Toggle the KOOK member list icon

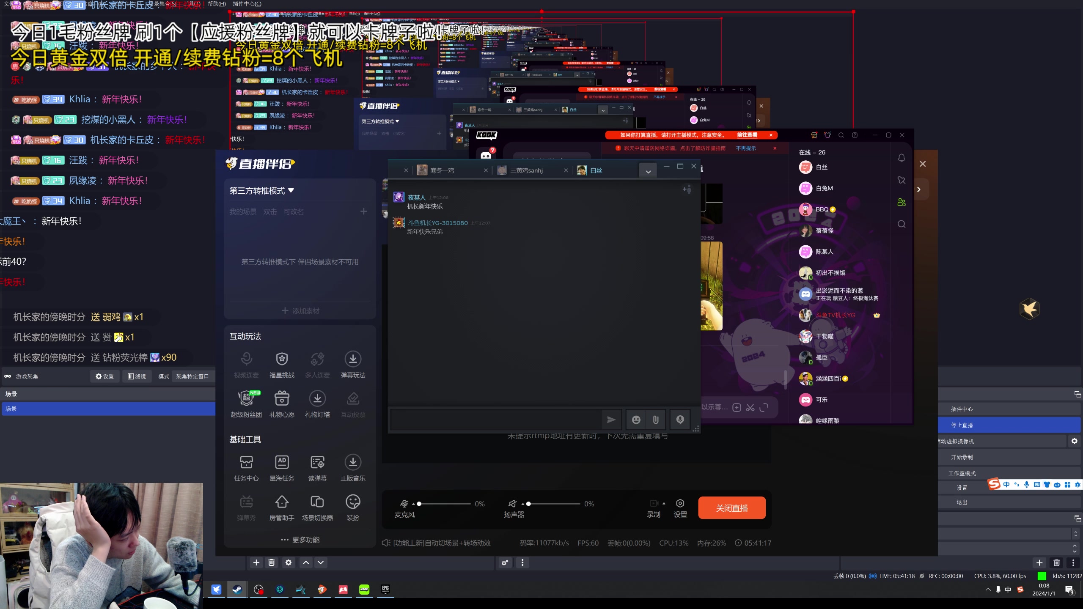(x=902, y=202)
